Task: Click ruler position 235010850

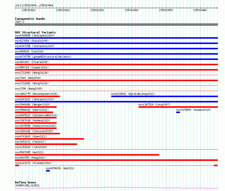Action: click(166, 10)
